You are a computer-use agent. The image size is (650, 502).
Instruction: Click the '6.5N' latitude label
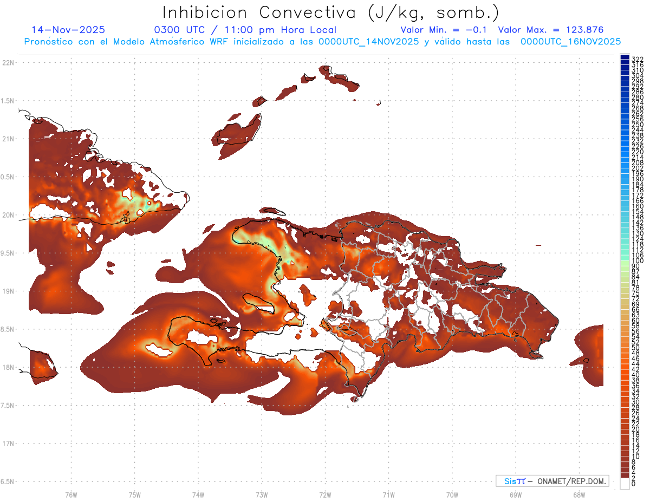[8, 481]
